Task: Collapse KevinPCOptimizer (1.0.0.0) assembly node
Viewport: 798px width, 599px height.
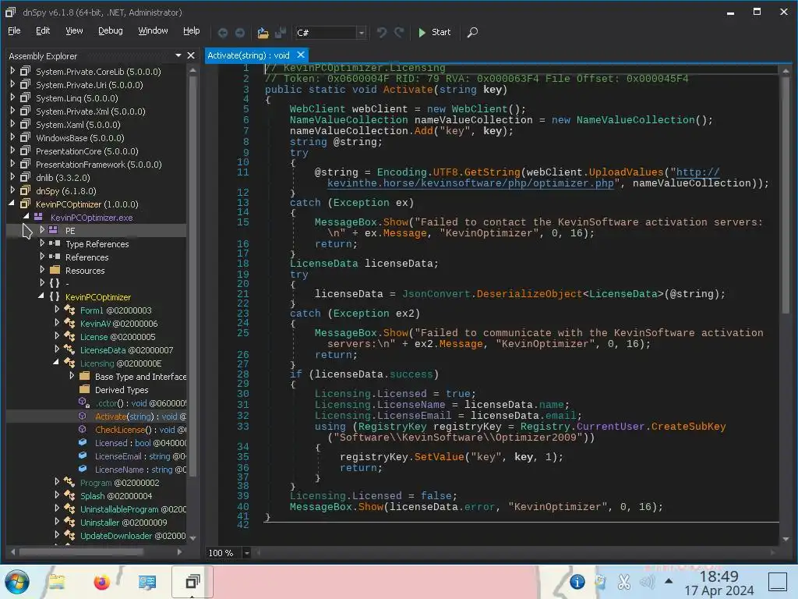Action: coord(12,204)
